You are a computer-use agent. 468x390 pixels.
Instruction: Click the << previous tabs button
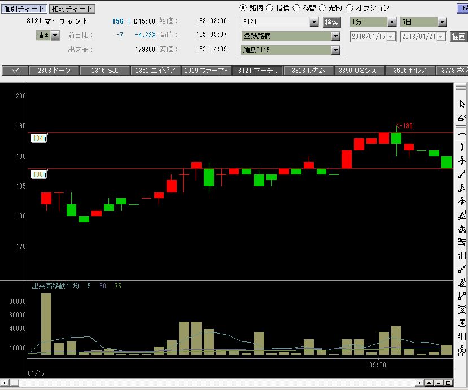pyautogui.click(x=15, y=71)
